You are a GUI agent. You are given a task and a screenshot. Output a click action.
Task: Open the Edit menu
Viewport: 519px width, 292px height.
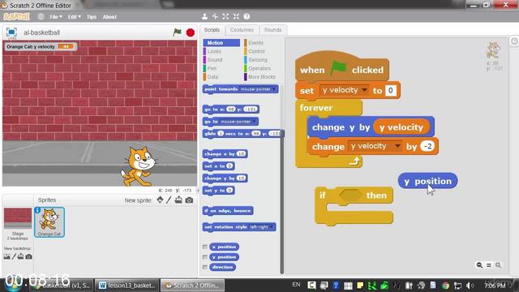(x=74, y=16)
